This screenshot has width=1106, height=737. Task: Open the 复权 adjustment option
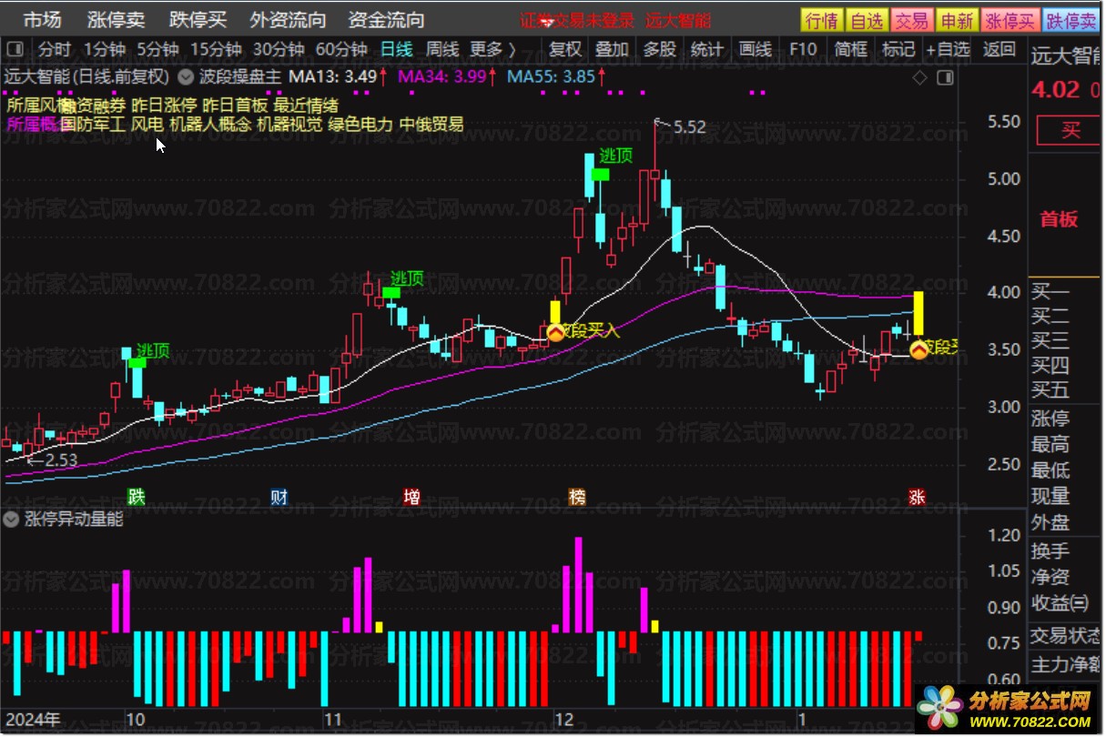564,49
